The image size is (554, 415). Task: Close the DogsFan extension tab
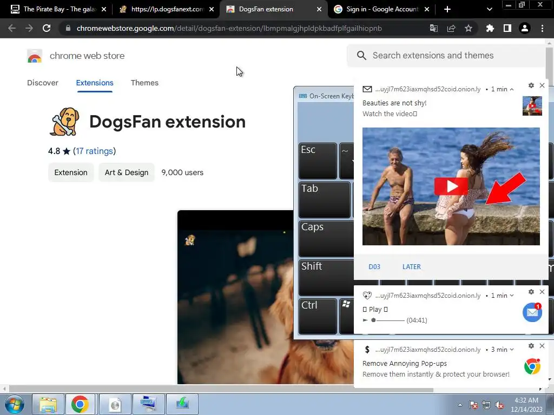[319, 9]
